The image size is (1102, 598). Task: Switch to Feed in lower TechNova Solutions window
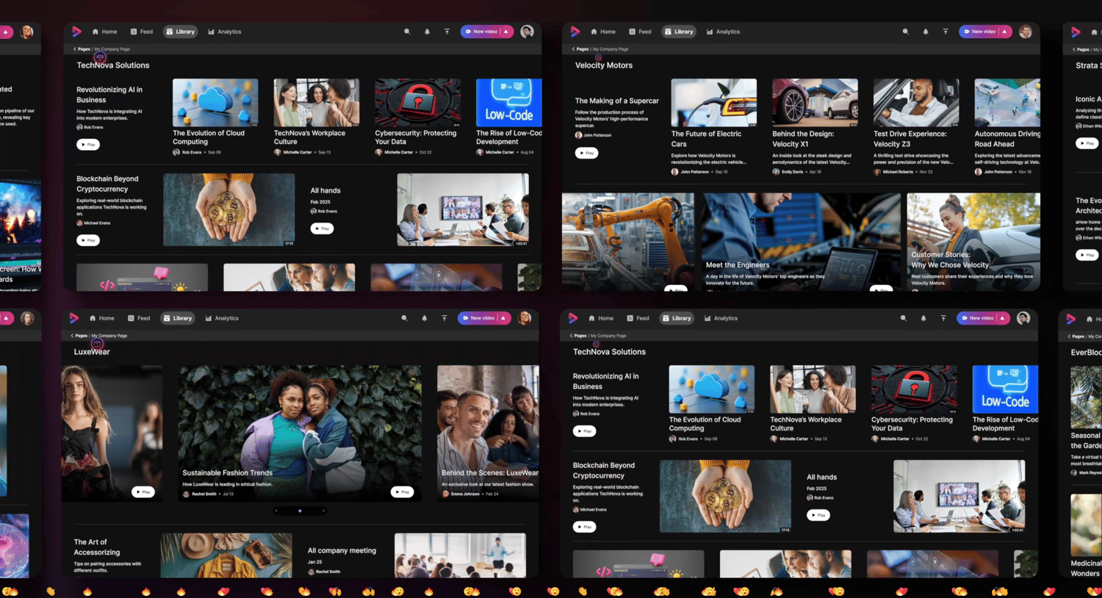[x=638, y=318]
